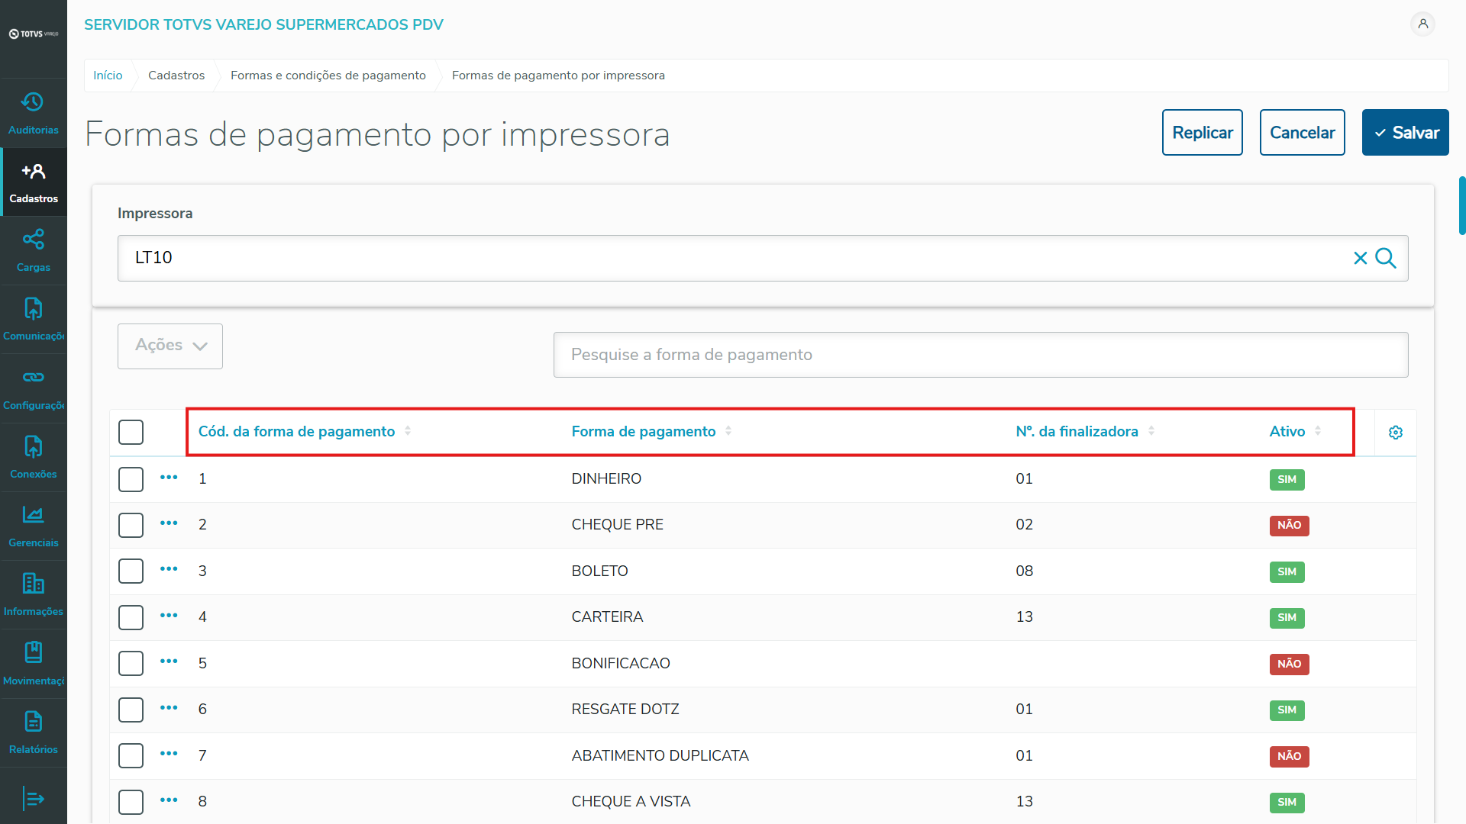Clear the Impressora field with X icon

(1360, 258)
